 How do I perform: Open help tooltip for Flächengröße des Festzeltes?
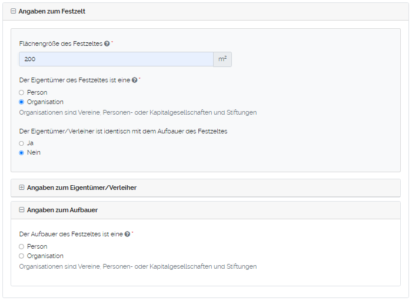tap(107, 44)
